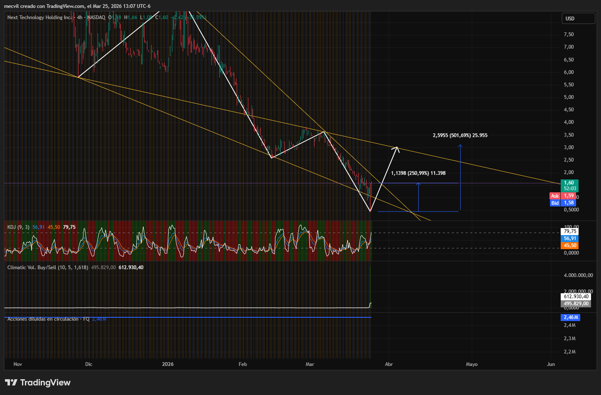This screenshot has height=395, width=601.
Task: Click the 2,3M scale label
Action: pyautogui.click(x=569, y=339)
